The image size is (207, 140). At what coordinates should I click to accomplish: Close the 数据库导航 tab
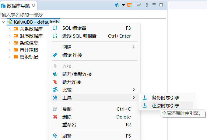tap(33, 6)
